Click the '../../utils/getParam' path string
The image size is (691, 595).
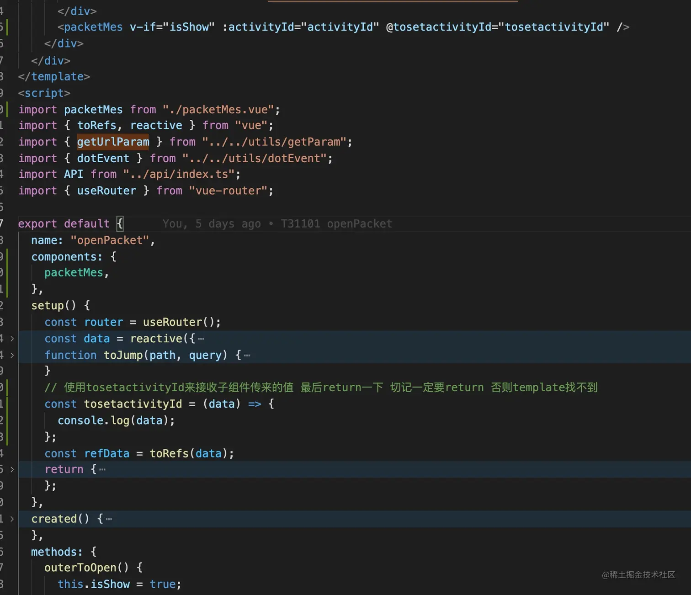[x=275, y=142]
